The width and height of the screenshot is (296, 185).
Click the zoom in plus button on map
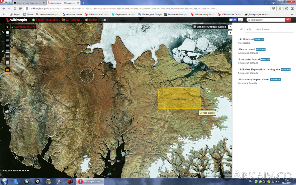coord(8,32)
